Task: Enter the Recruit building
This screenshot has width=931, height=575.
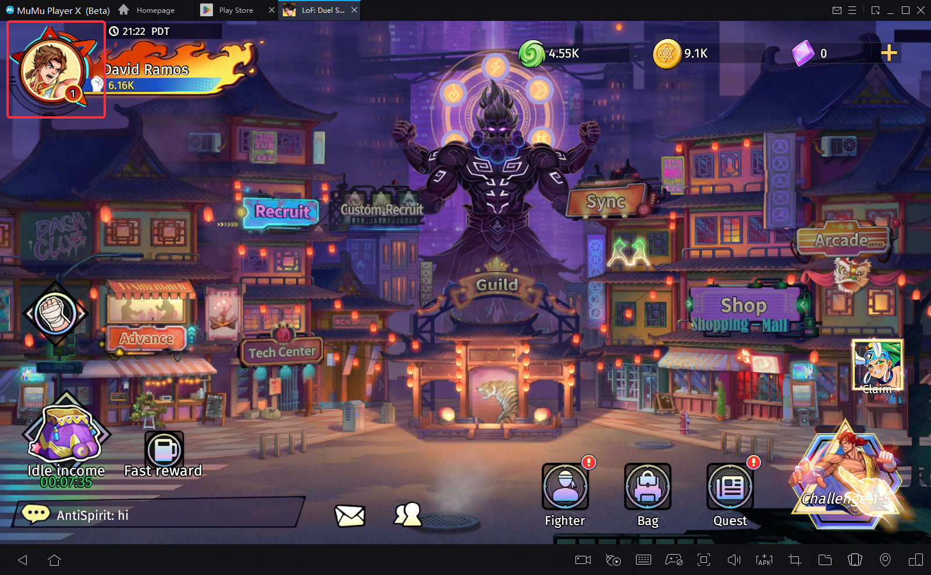Action: (282, 211)
